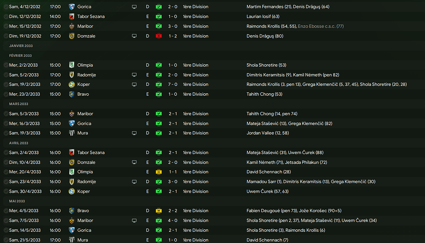This screenshot has width=425, height=243.
Task: Toggle the check circle for Sam, 5/2/2033 row
Action: coord(5,75)
